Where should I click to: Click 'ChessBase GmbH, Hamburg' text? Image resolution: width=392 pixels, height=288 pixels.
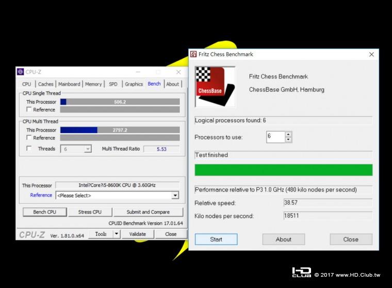point(286,90)
